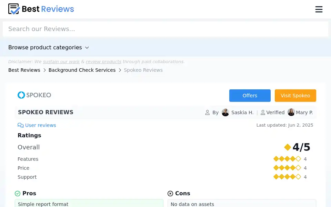Click the Spokeo Reviews breadcrumb text

[143, 70]
